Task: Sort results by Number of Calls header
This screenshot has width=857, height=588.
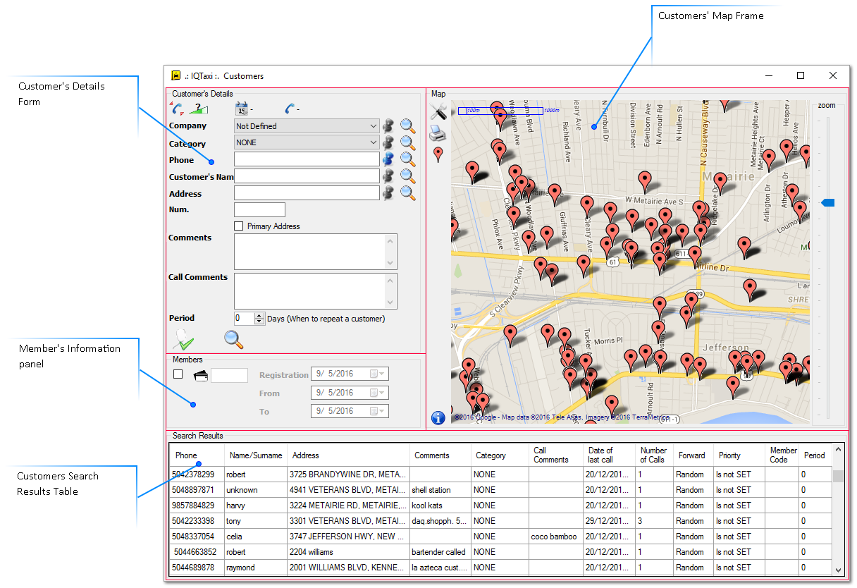Action: coord(655,455)
